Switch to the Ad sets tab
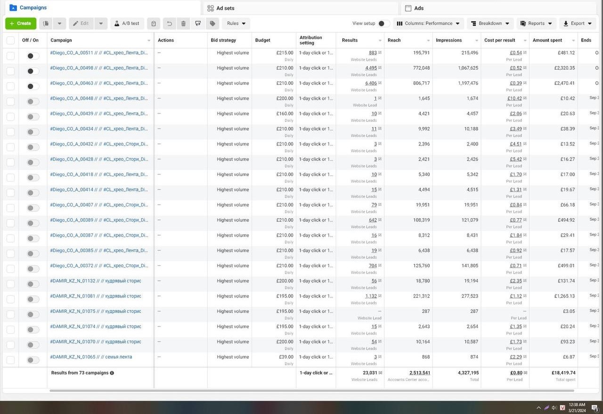This screenshot has width=603, height=414. (225, 8)
